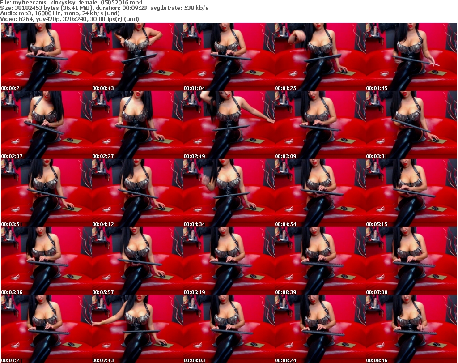The height and width of the screenshot is (363, 458).
Task: Click the frame stamped 00:07:21
Action: [47, 329]
